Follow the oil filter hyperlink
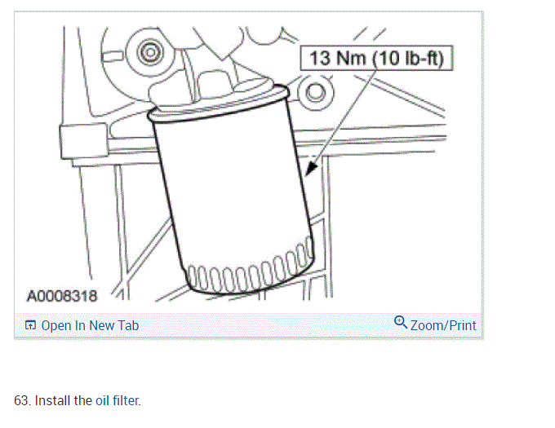This screenshot has width=555, height=428. click(x=118, y=400)
